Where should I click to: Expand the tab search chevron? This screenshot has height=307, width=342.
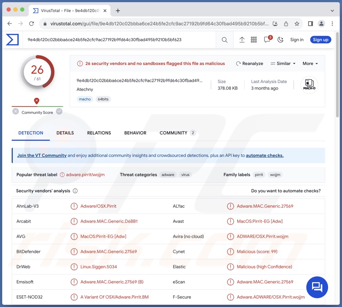[x=332, y=11]
